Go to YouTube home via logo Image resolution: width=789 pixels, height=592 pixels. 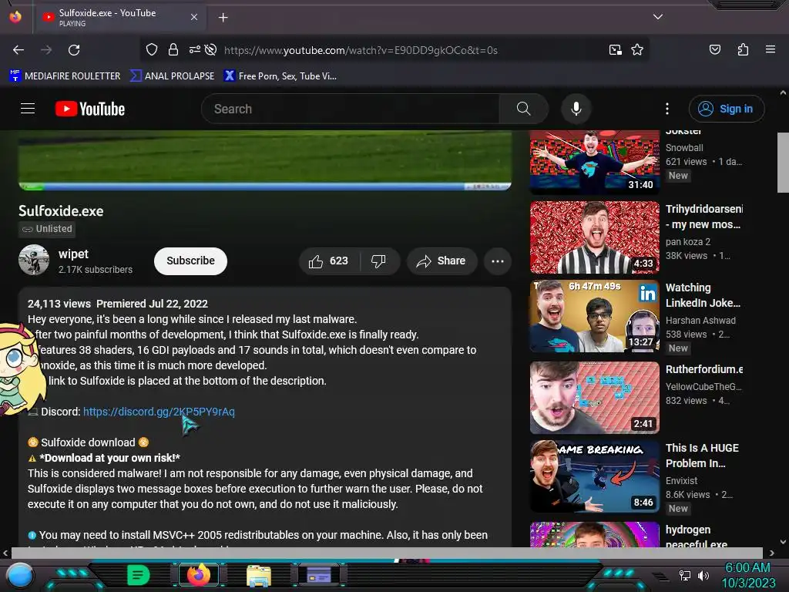[90, 109]
